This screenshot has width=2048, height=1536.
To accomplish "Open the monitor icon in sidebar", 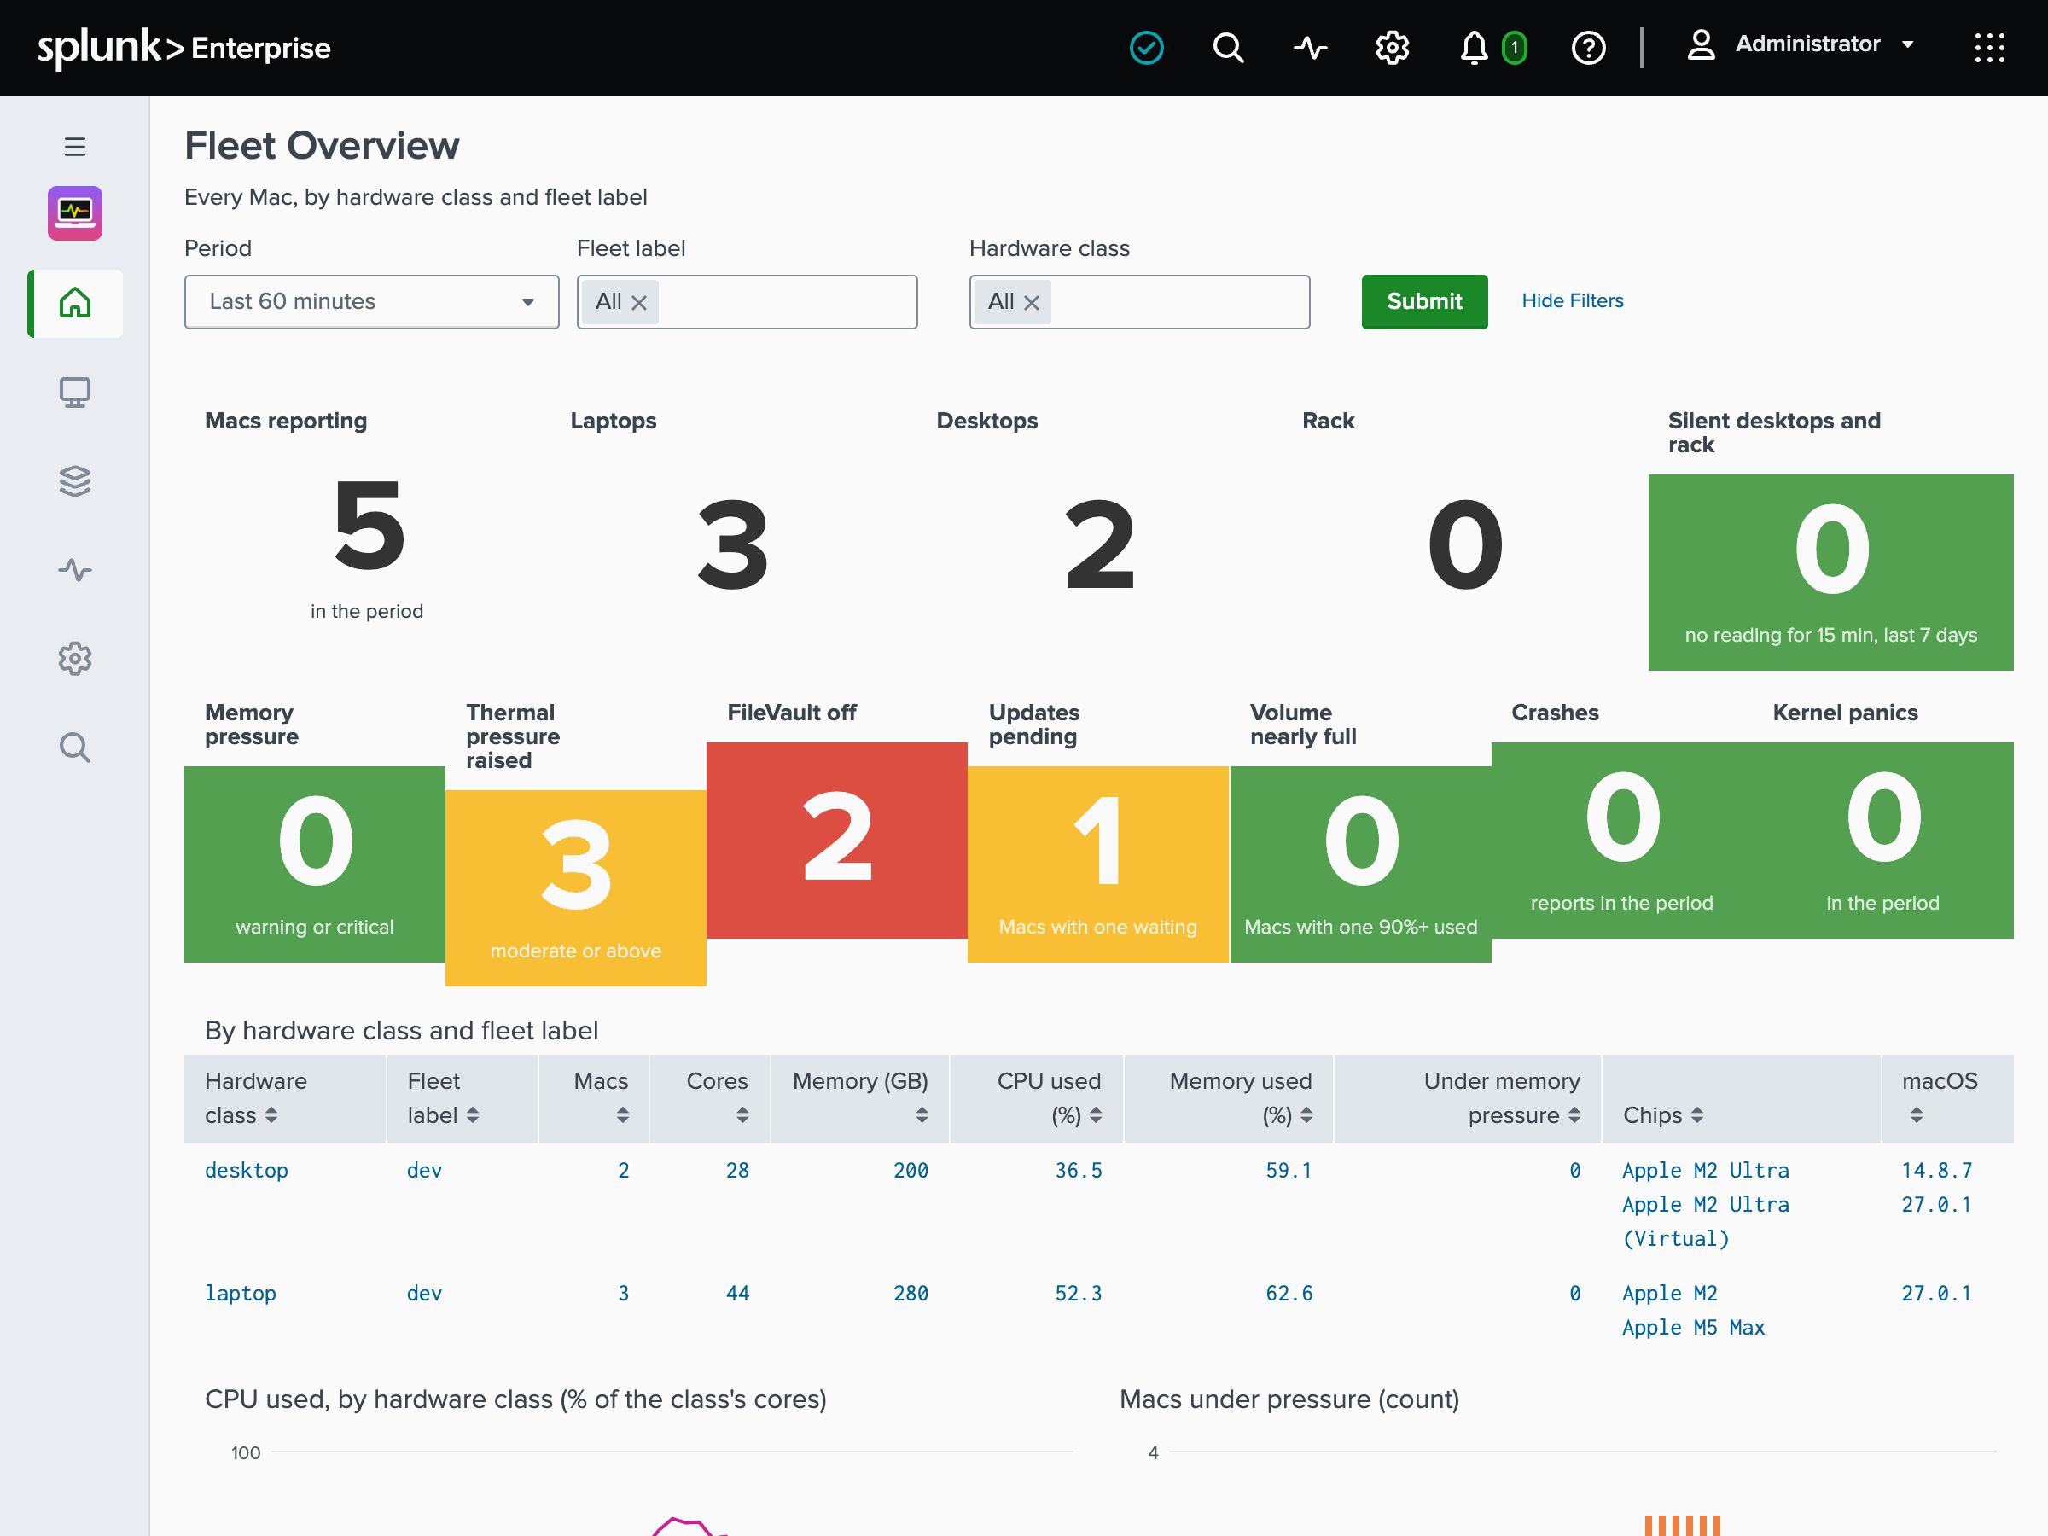I will (x=75, y=392).
